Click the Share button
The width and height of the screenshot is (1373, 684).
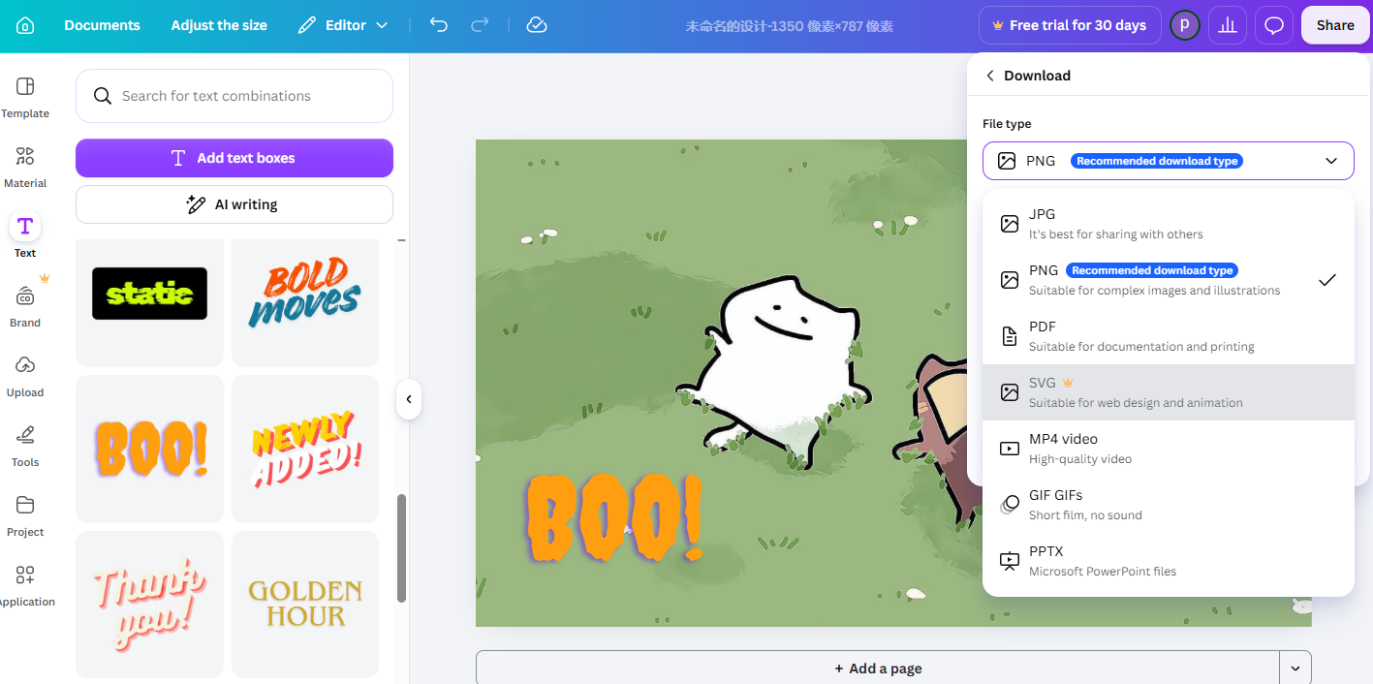click(x=1335, y=25)
